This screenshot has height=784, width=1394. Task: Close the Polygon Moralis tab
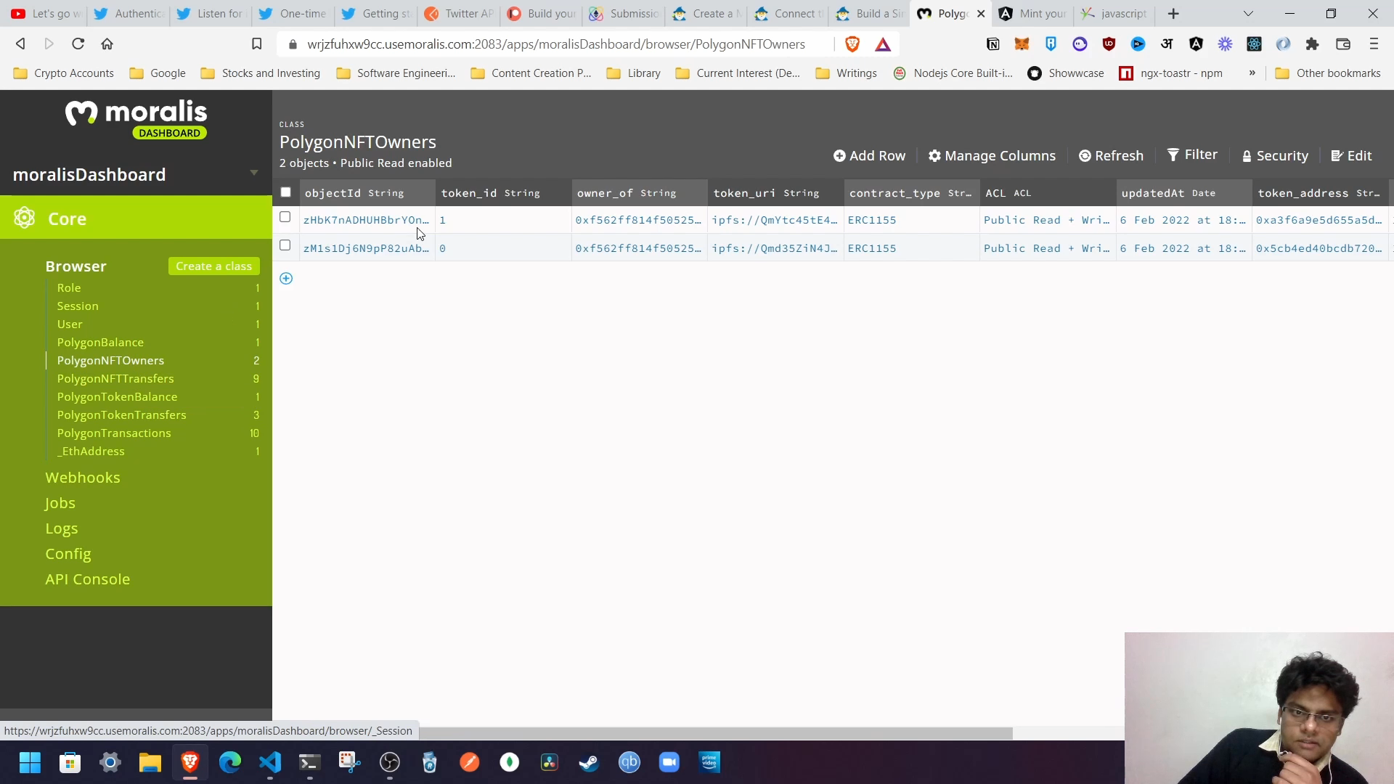981,14
